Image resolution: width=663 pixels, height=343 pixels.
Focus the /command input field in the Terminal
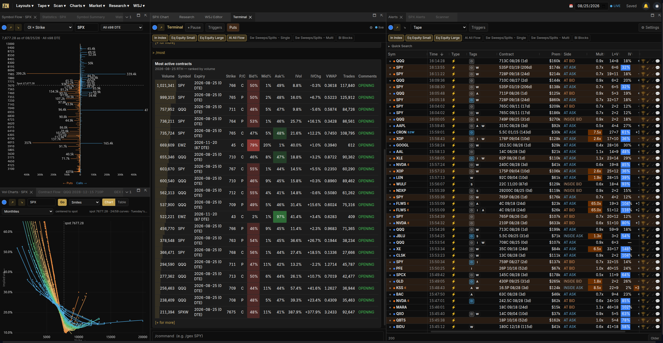268,336
